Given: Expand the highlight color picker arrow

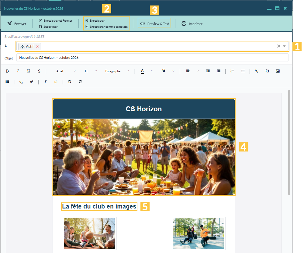Looking at the screenshot, I should pos(173,71).
